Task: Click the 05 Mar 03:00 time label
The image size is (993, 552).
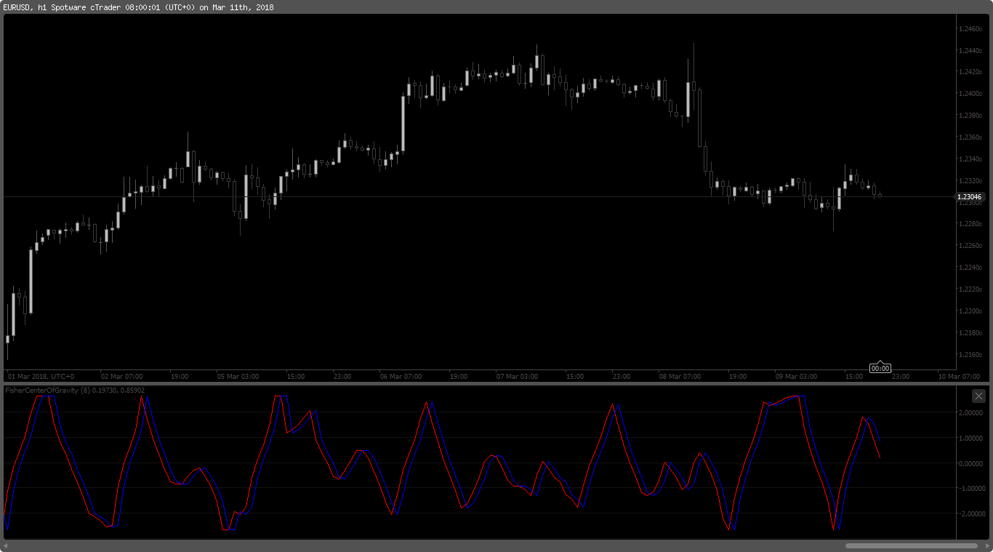Action: coord(238,377)
